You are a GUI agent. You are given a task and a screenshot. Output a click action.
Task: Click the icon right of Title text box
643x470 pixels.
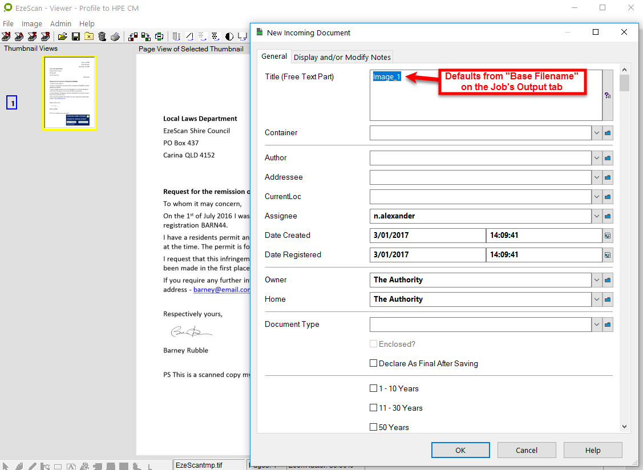pyautogui.click(x=608, y=96)
